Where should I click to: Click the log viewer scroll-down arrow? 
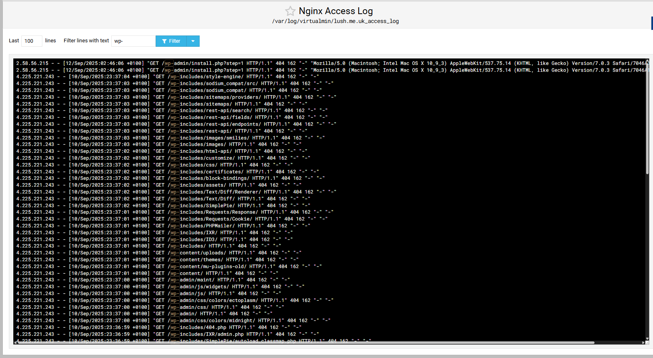click(x=647, y=339)
